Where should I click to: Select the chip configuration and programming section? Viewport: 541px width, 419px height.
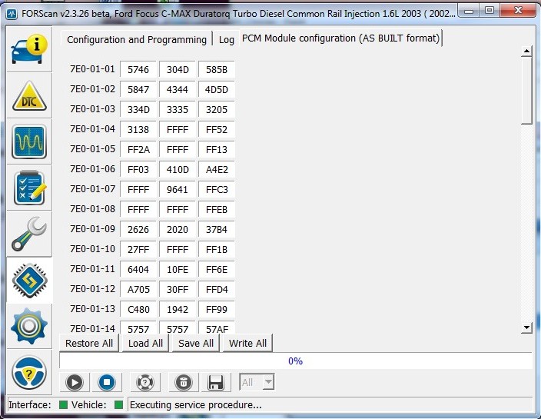(x=29, y=280)
